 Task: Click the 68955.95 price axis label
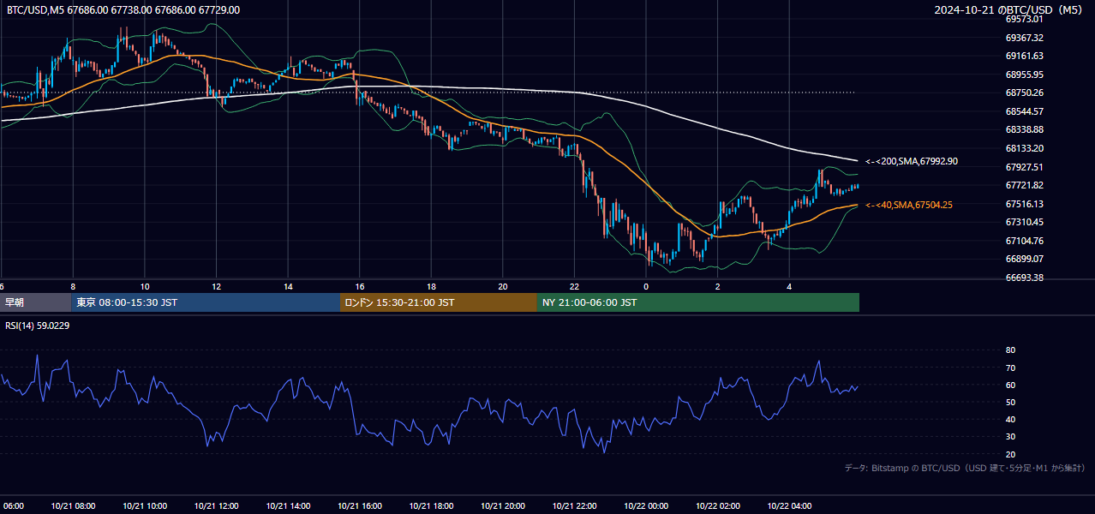coord(1024,75)
